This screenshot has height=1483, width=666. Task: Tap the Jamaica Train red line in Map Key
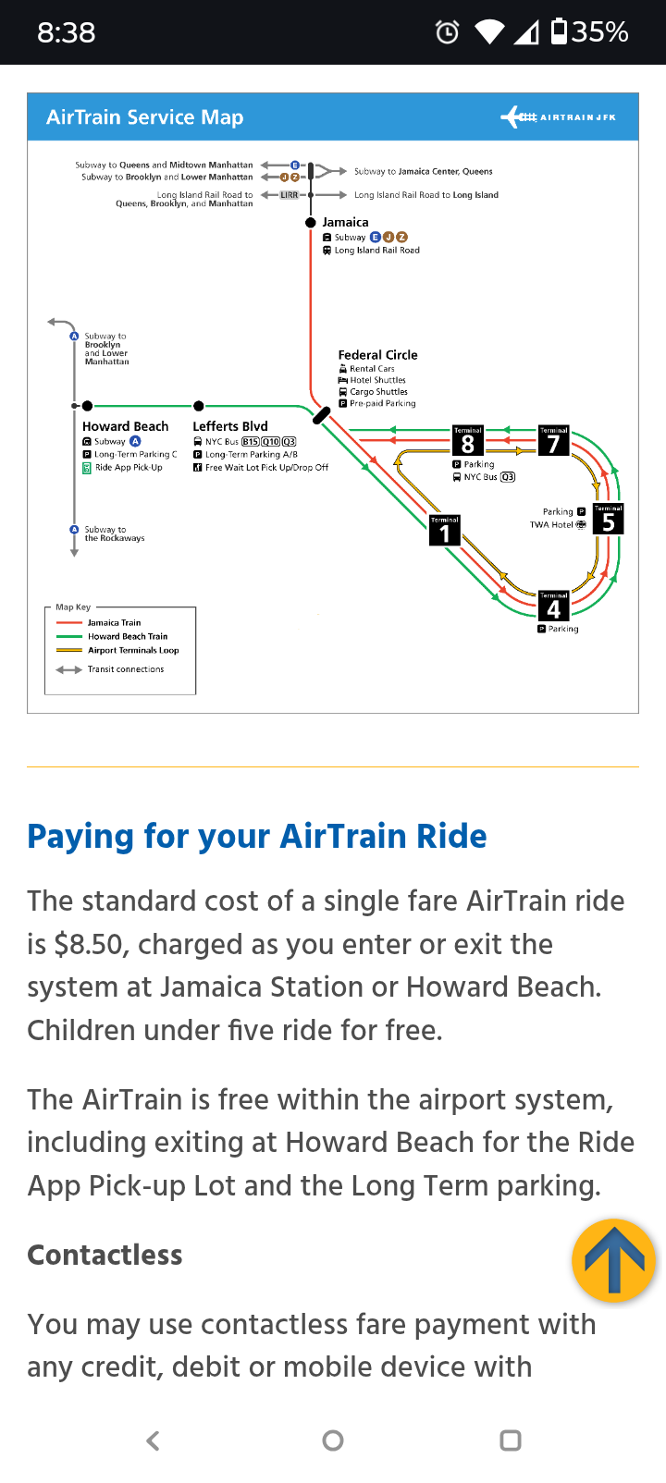coord(70,623)
